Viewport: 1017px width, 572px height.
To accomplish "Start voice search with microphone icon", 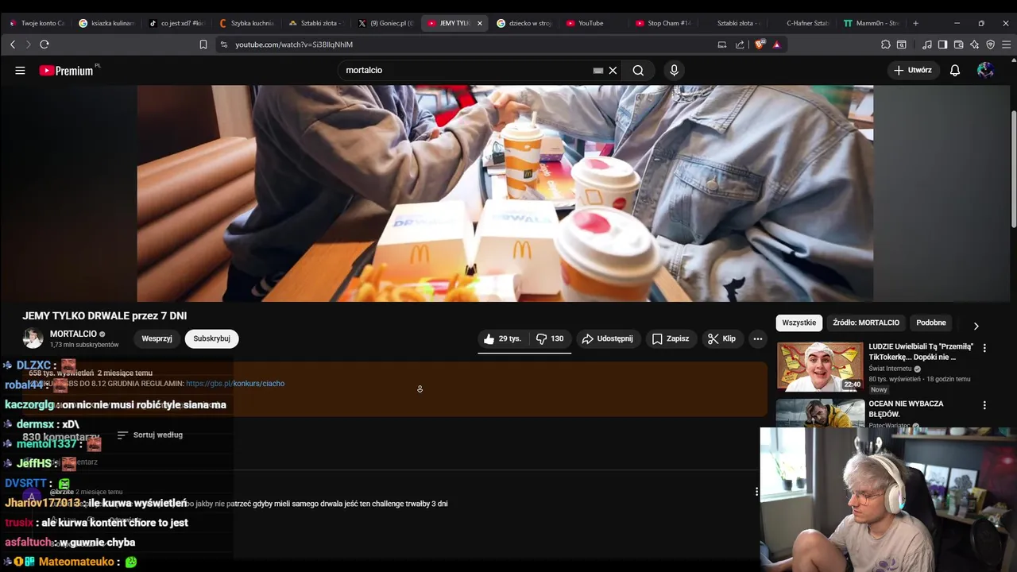I will 674,70.
